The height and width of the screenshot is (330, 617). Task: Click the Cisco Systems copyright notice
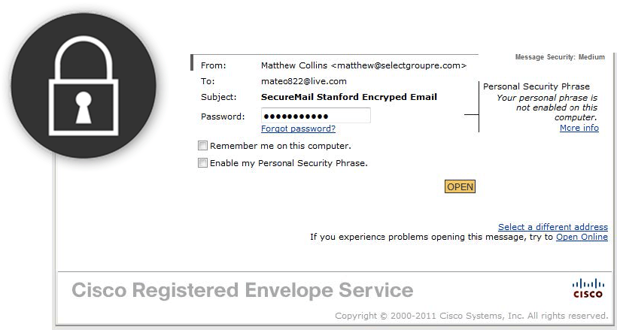click(471, 315)
